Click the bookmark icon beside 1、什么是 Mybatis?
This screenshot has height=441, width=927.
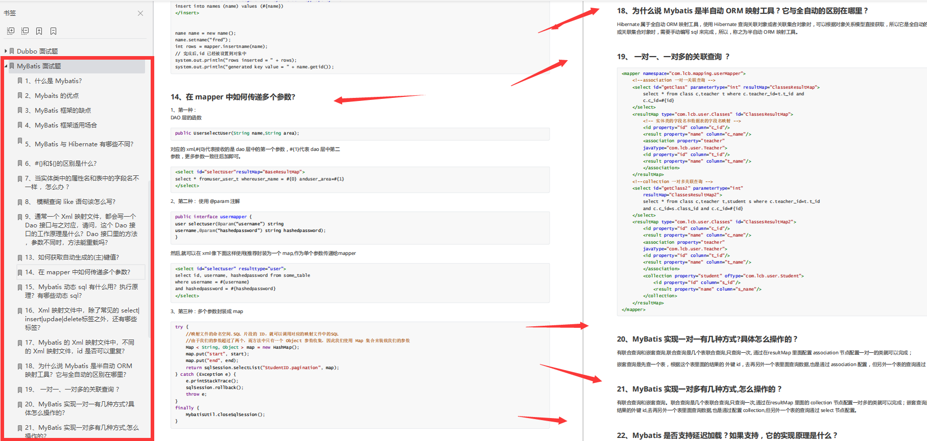pos(20,81)
